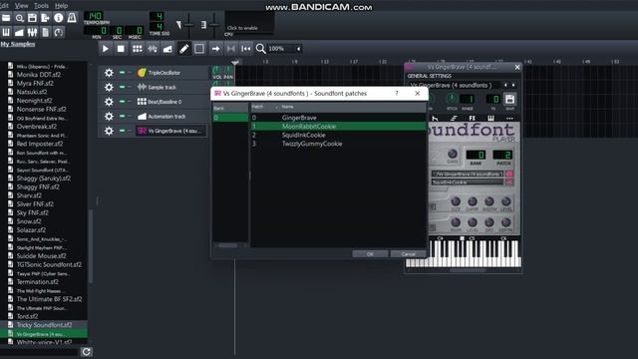The image size is (638, 359).
Task: Toggle auto-scrolling arrow button
Action: coord(215,49)
